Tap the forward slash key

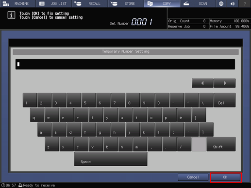[184, 144]
